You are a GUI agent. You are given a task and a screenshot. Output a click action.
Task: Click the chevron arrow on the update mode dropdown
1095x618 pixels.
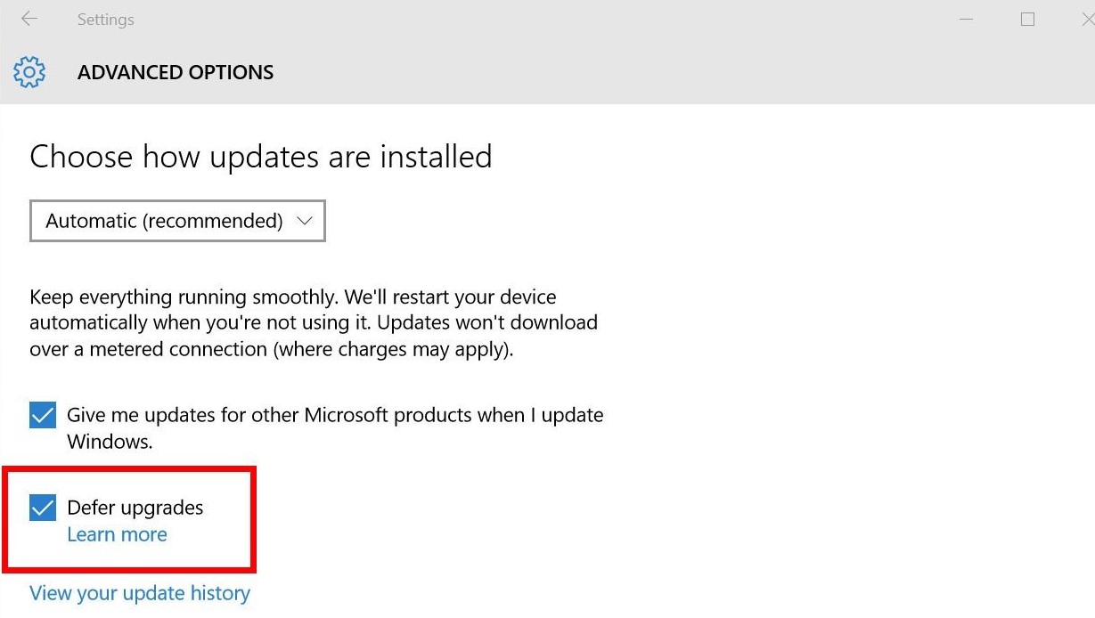point(305,221)
